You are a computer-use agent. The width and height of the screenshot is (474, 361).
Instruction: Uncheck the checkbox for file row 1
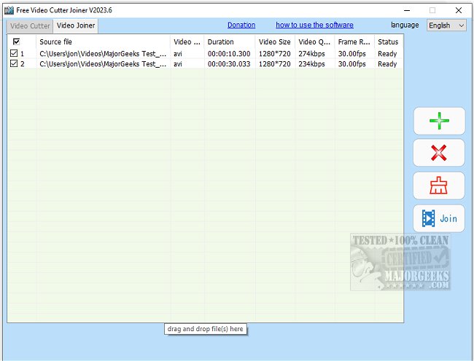click(14, 53)
